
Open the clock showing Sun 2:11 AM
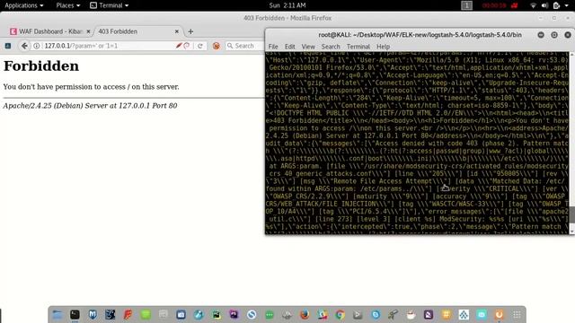287,5
